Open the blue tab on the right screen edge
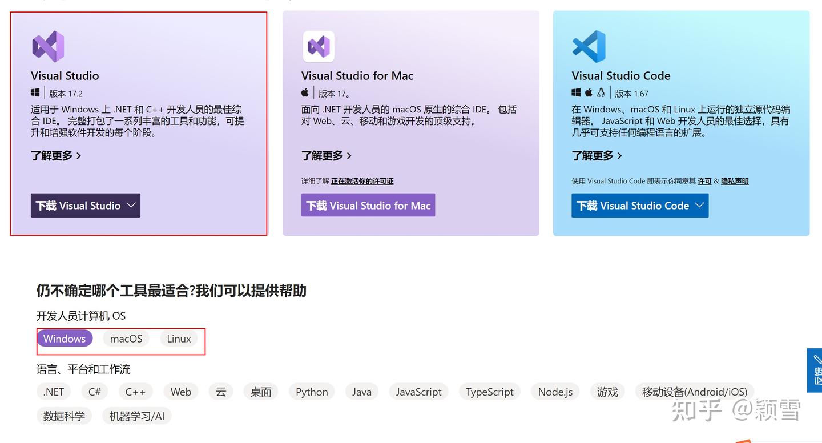The image size is (822, 443). (x=815, y=370)
